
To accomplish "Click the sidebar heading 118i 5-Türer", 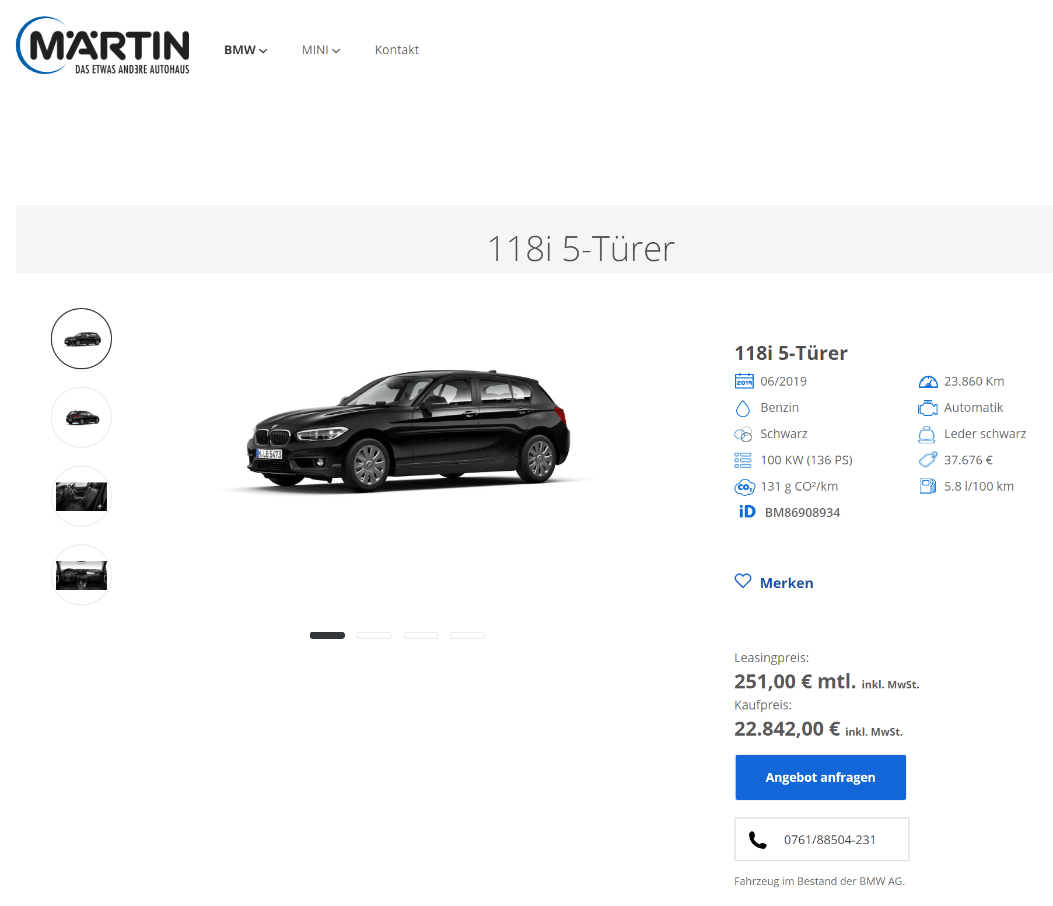I will click(790, 353).
